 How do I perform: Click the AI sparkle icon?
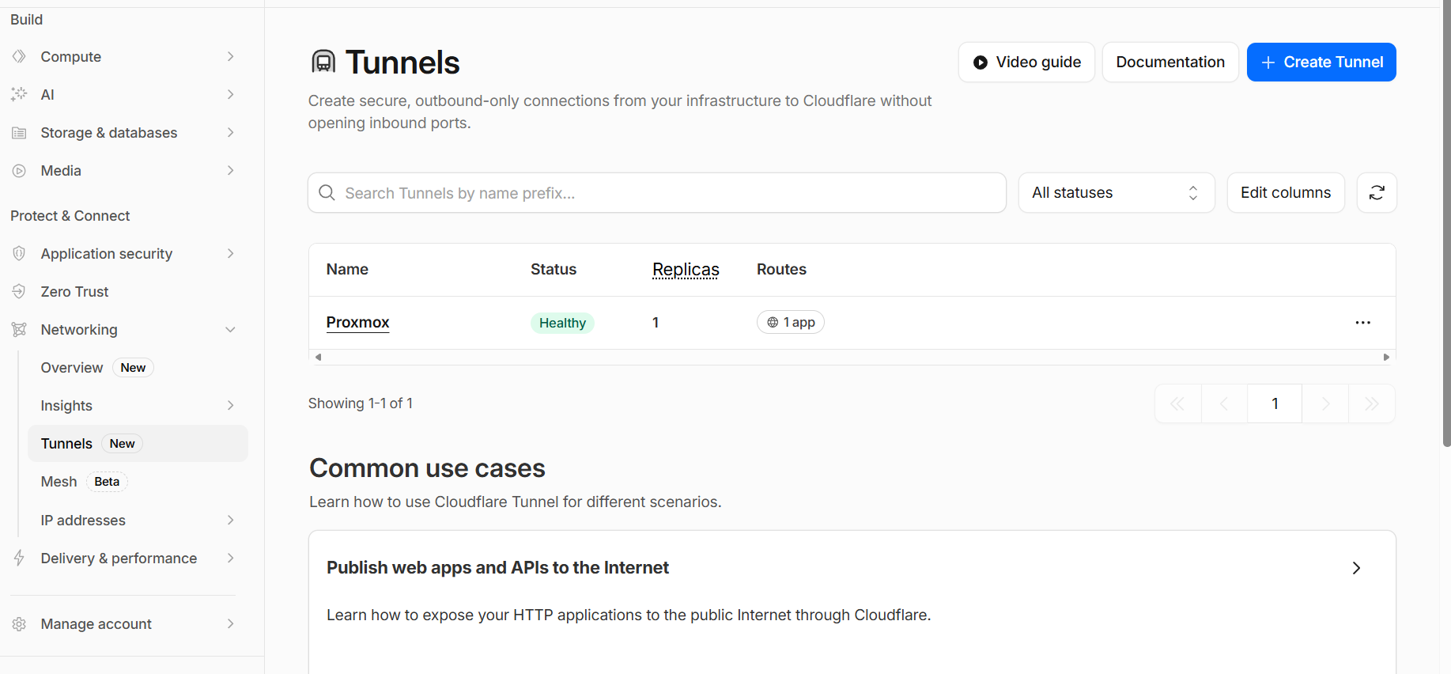click(x=19, y=95)
